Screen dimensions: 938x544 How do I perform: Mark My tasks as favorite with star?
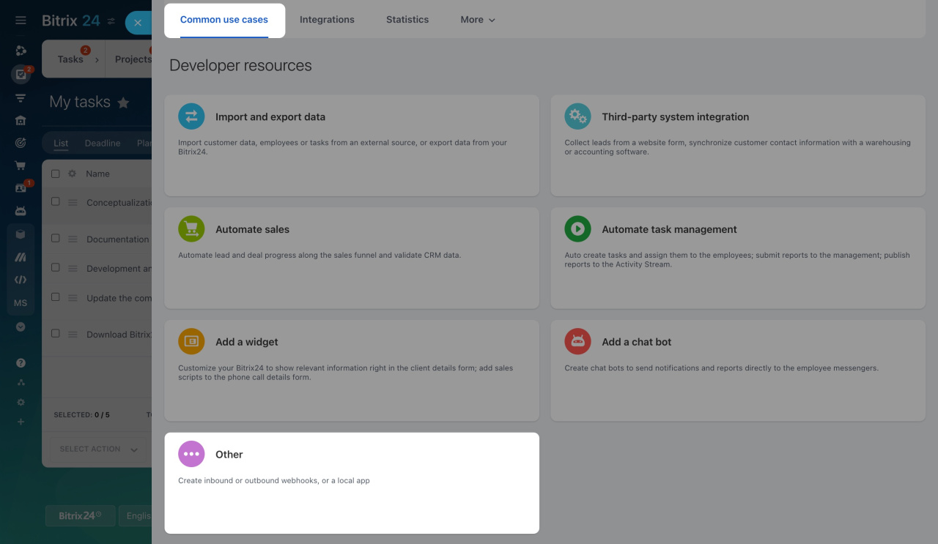123,103
